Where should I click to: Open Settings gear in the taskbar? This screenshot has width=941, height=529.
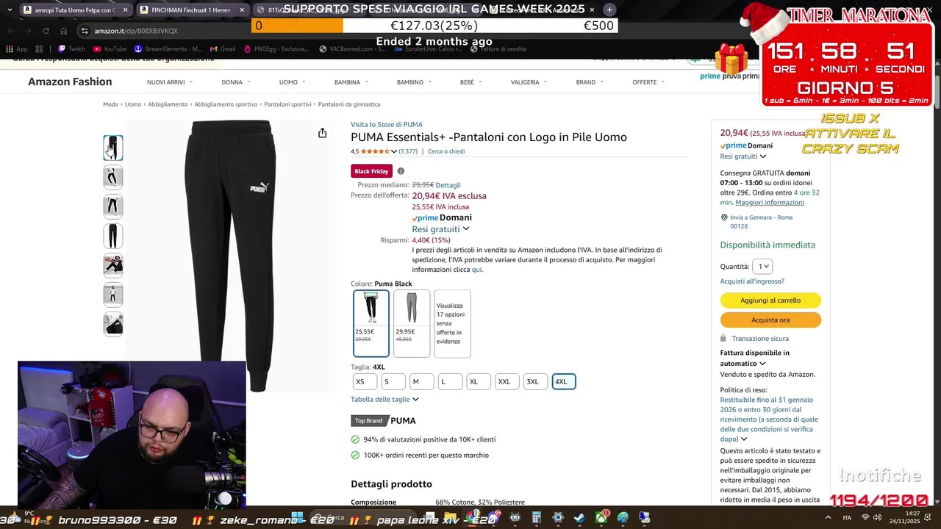pyautogui.click(x=558, y=518)
